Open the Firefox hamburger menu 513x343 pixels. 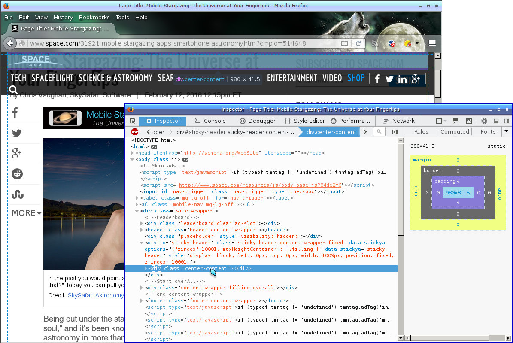(x=432, y=43)
